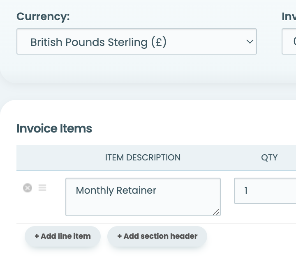Add a new line item
The width and height of the screenshot is (296, 279).
(x=62, y=236)
